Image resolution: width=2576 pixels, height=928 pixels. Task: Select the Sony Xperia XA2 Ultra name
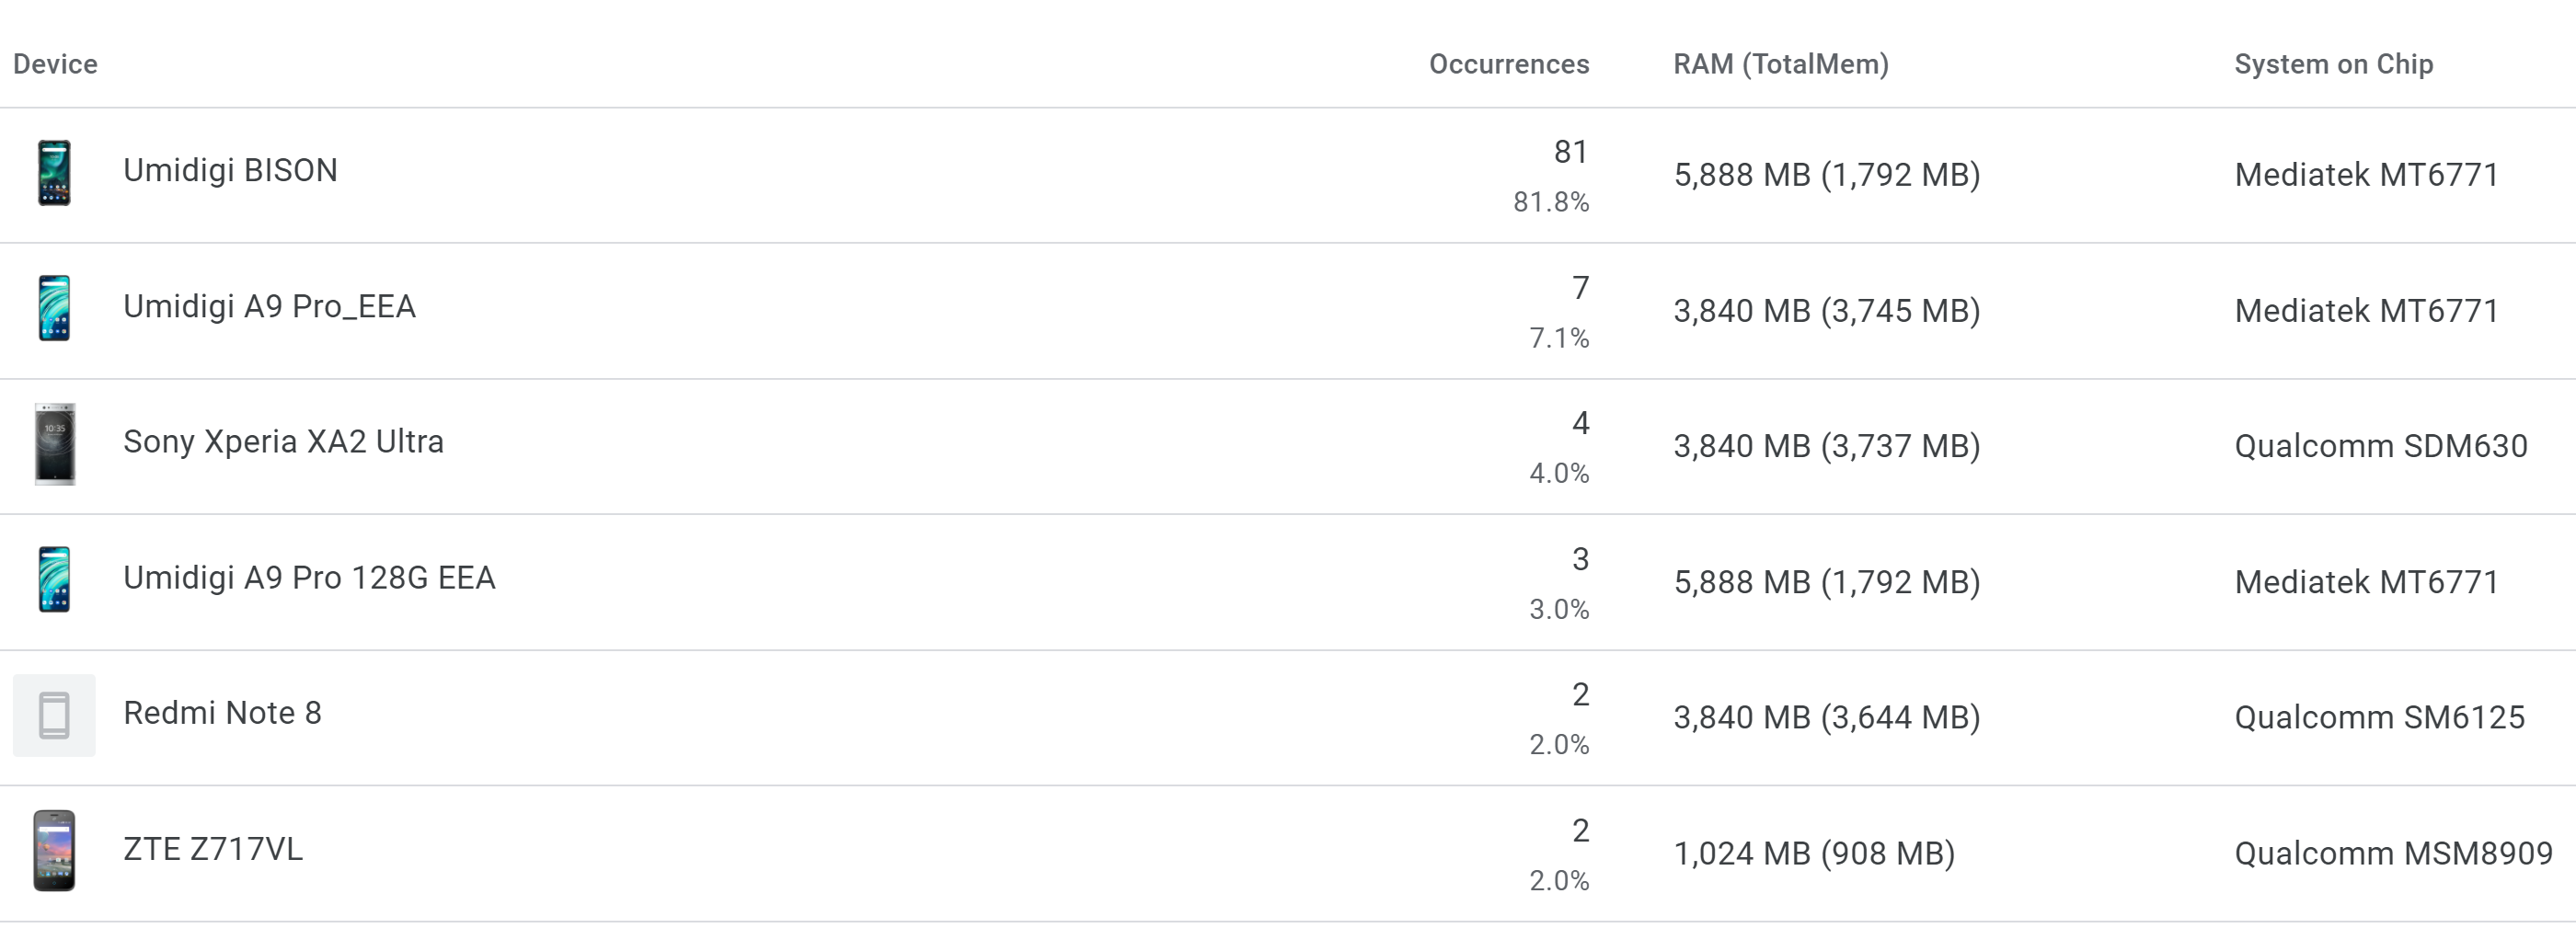pos(283,441)
